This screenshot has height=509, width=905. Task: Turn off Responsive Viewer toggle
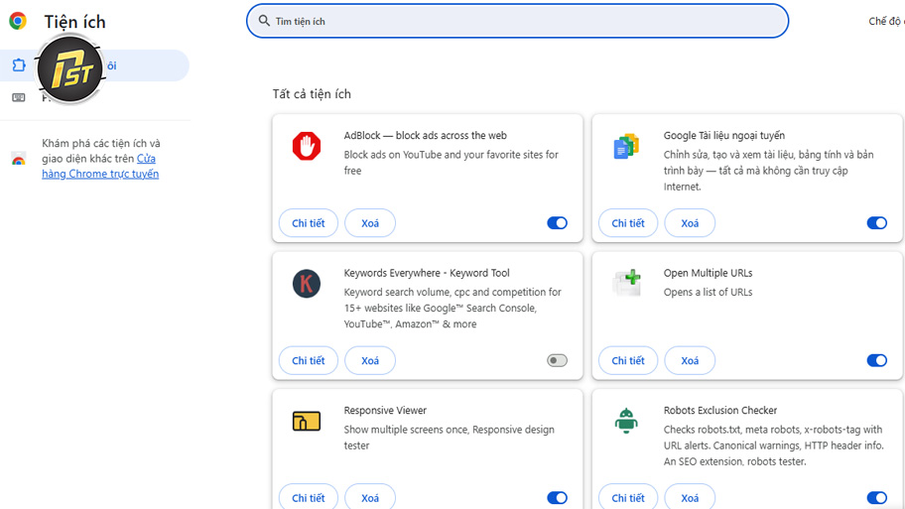557,497
